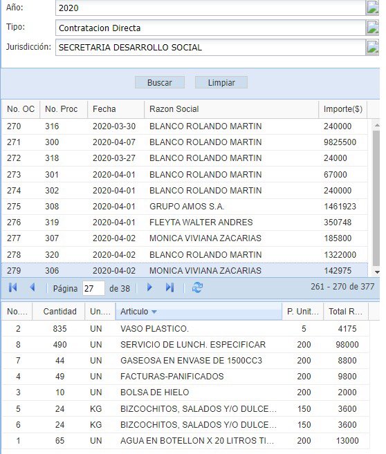Screen dimensions: 386x454
Task: Sort by No. Proc column header
Action: tap(64, 109)
